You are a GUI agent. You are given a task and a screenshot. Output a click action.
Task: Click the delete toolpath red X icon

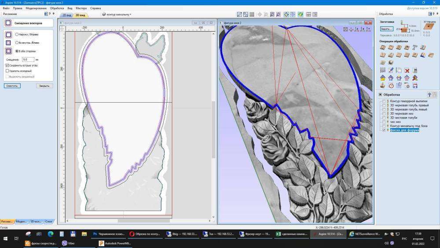[407, 70]
